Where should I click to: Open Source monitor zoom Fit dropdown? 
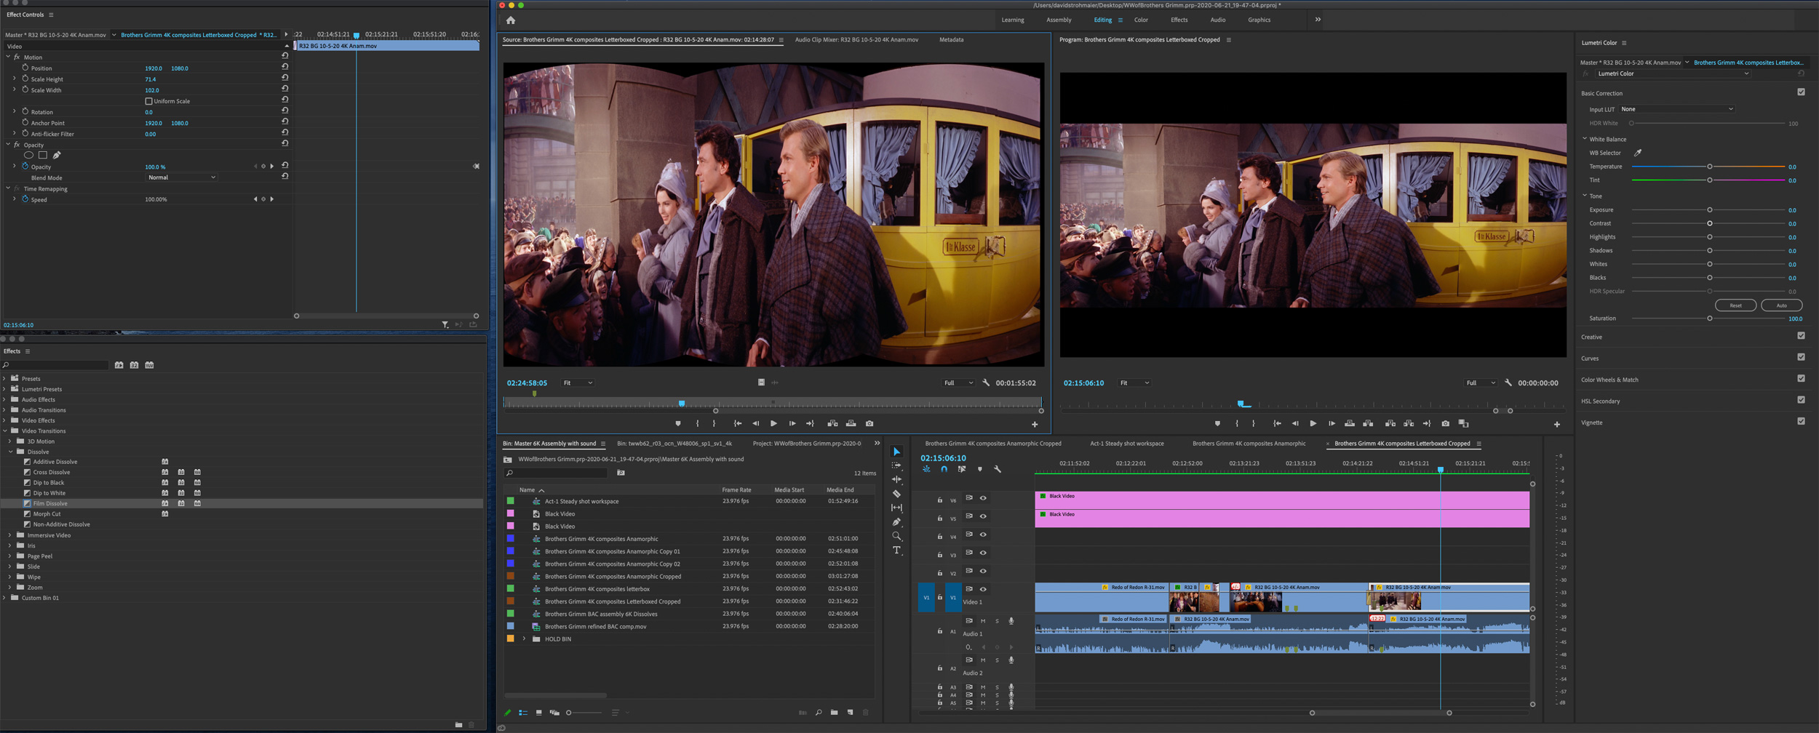click(578, 382)
